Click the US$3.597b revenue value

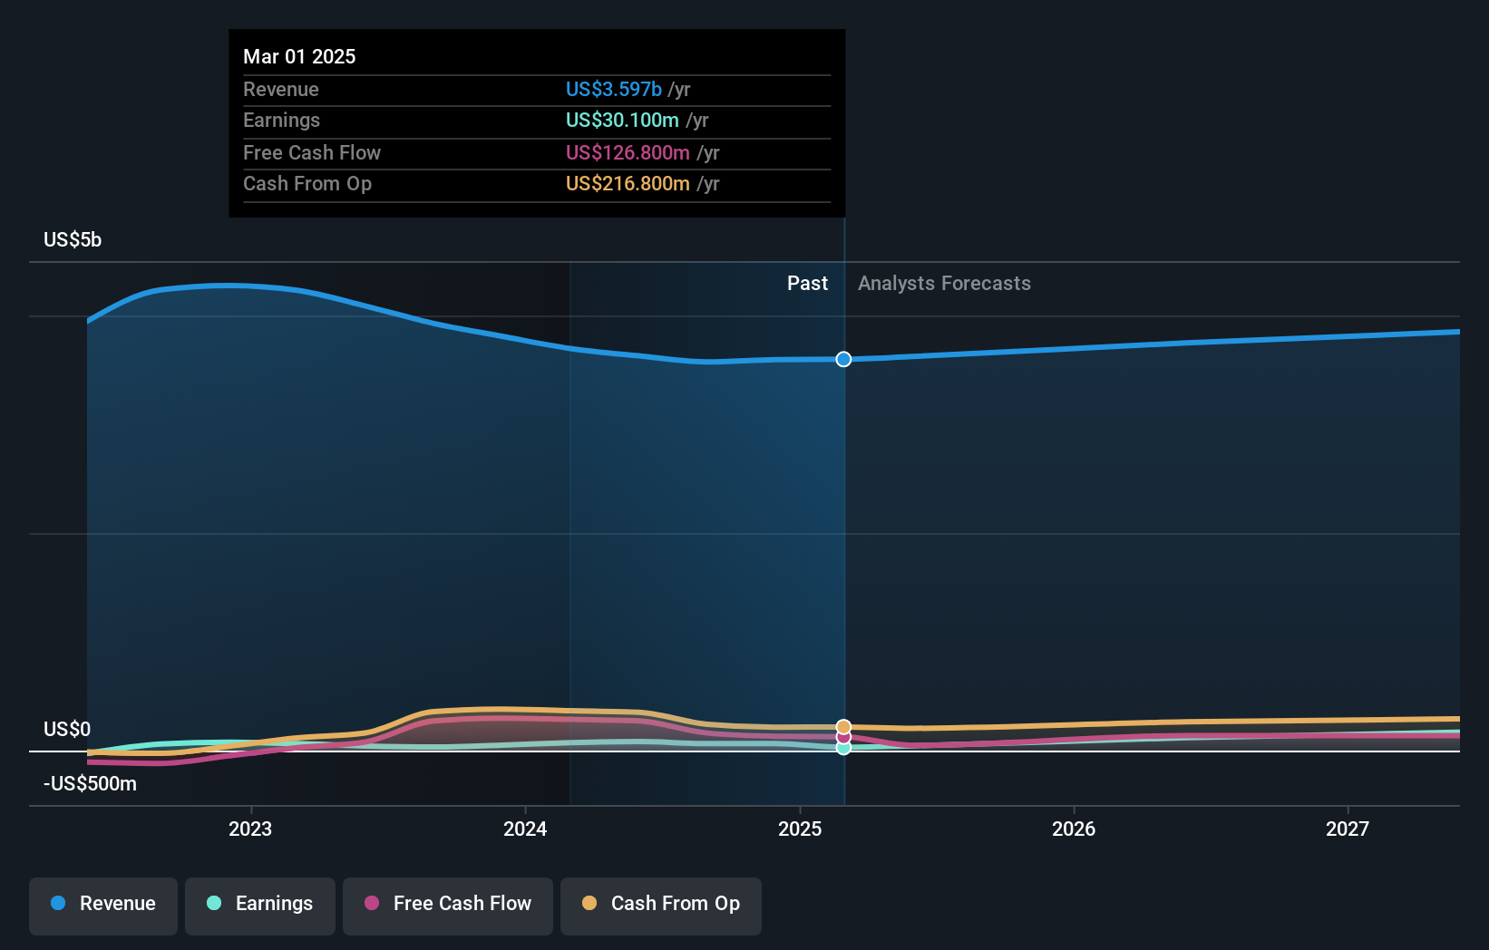(614, 89)
